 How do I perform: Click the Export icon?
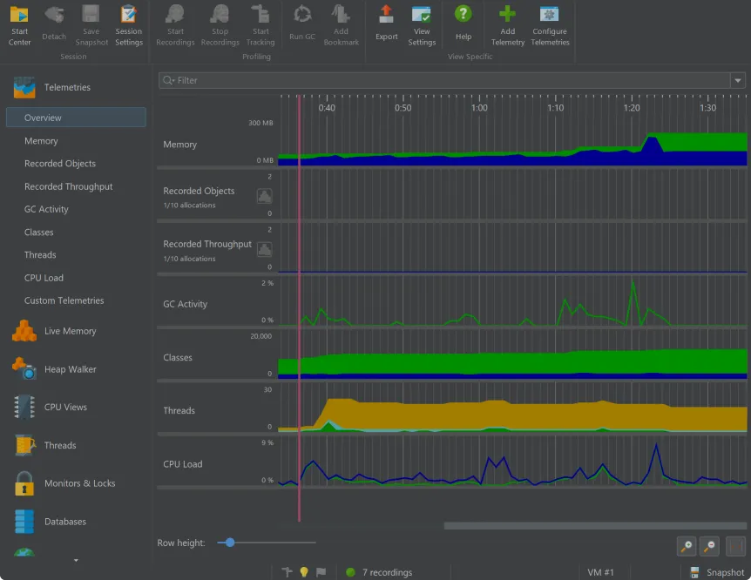[386, 14]
